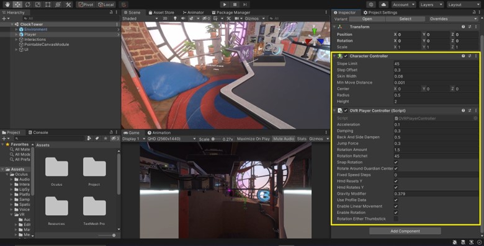This screenshot has height=246, width=484.
Task: Select PointableCanvasModule in Hierarchy
Action: [x=47, y=45]
